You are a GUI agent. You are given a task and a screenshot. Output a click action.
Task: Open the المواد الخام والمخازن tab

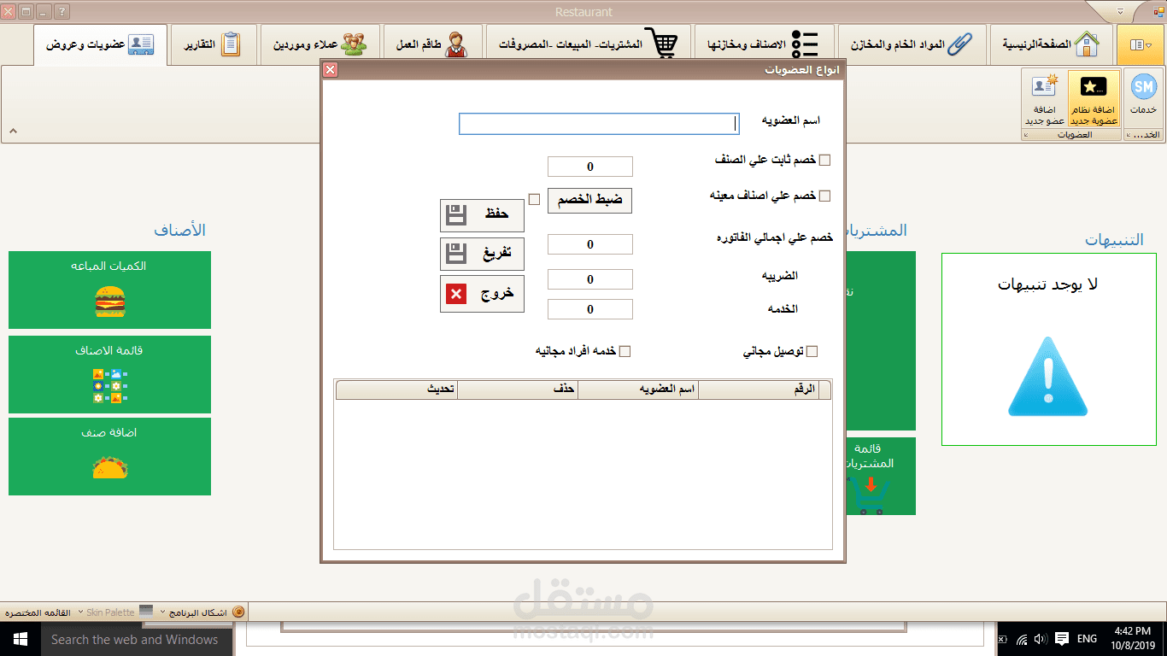(x=913, y=44)
